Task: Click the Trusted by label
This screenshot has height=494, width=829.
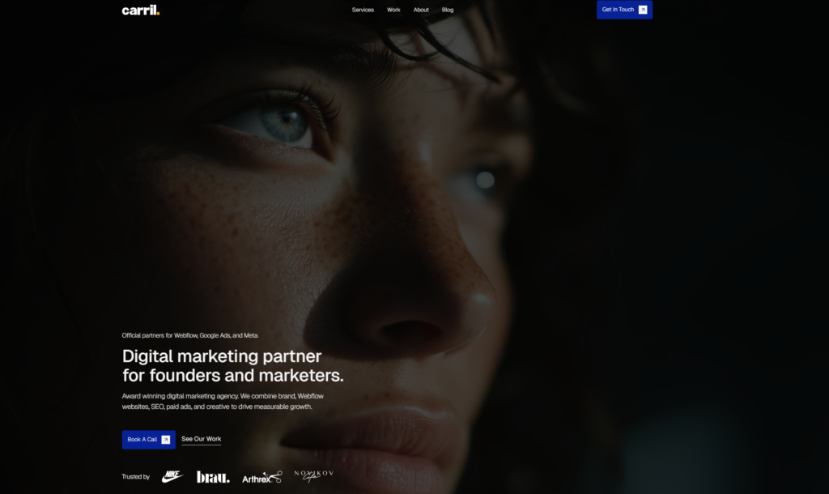Action: point(136,477)
